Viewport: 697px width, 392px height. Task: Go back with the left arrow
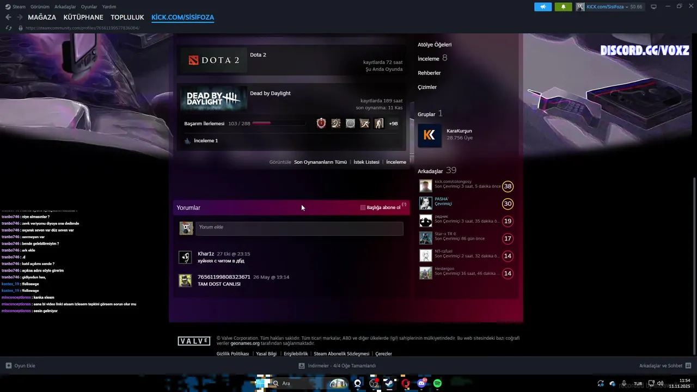click(8, 17)
